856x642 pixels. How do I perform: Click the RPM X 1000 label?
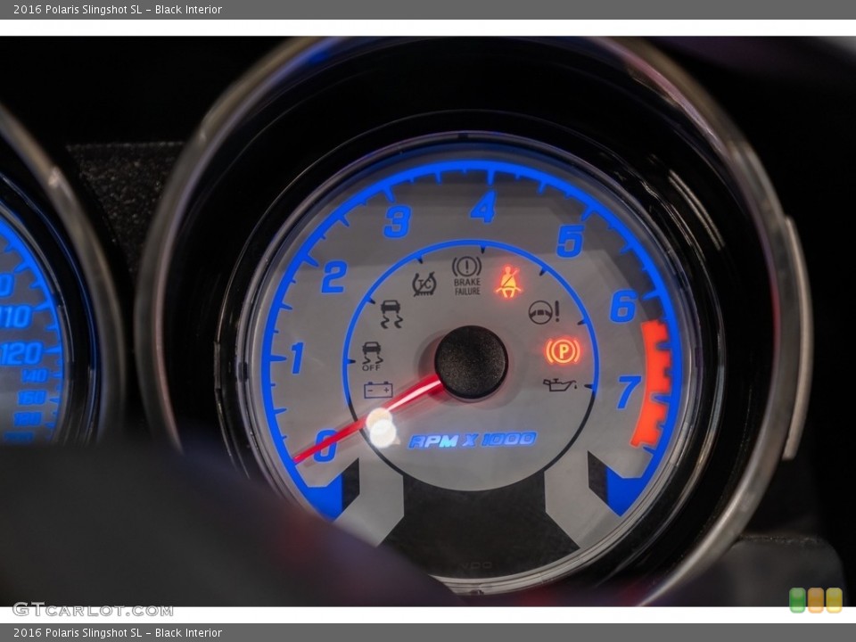[473, 440]
